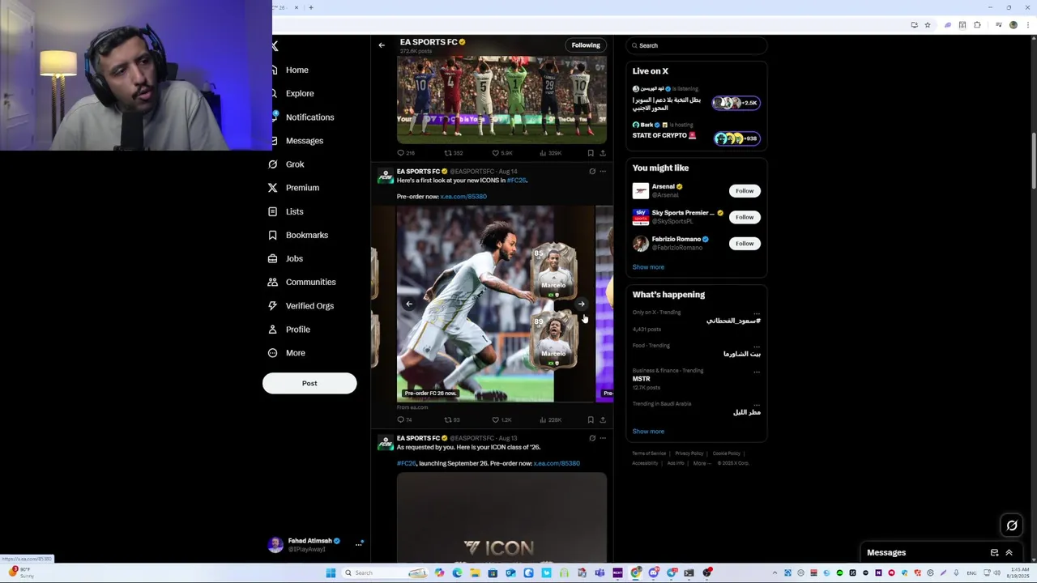Open the more options menu on the Aug 13 post
Viewport: 1037px width, 583px height.
pos(603,438)
